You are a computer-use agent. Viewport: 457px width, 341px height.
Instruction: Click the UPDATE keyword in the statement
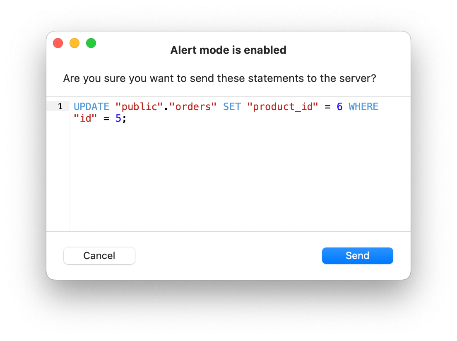point(91,106)
